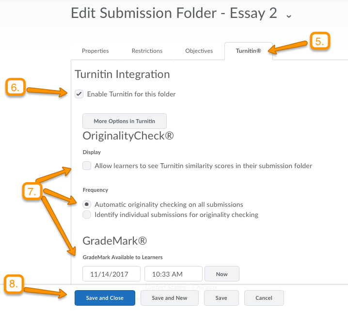Open the Essay 2 title dropdown chevron
Screen dimensions: 348x311
(289, 16)
